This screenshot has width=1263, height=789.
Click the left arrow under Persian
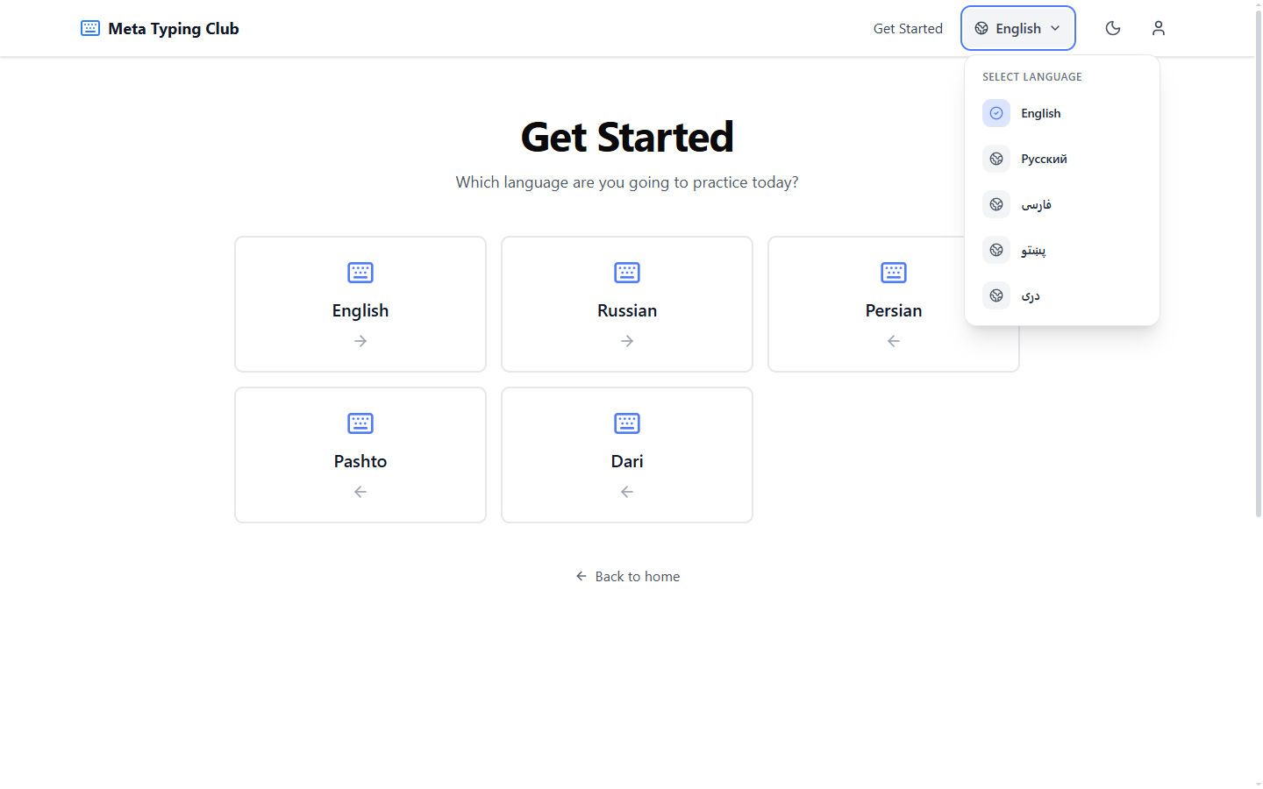[894, 341]
